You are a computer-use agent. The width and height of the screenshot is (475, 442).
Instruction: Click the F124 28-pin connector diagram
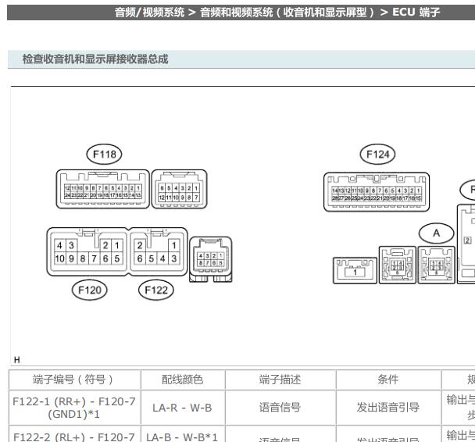pos(377,192)
